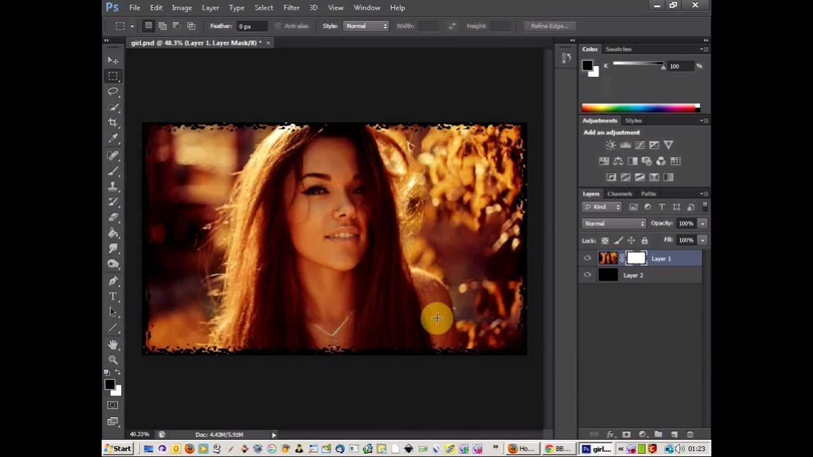
Task: Add a Color Balance adjustment
Action: pyautogui.click(x=618, y=161)
